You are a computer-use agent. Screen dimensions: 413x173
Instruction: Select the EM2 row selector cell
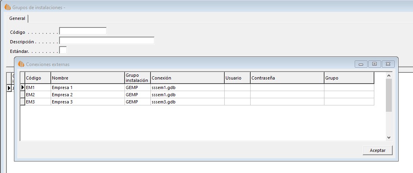22,95
